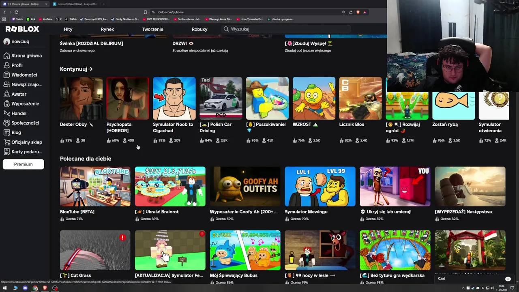519x292 pixels.
Task: Open Mój Śpiewający Bubus thumbnail
Action: pyautogui.click(x=245, y=250)
